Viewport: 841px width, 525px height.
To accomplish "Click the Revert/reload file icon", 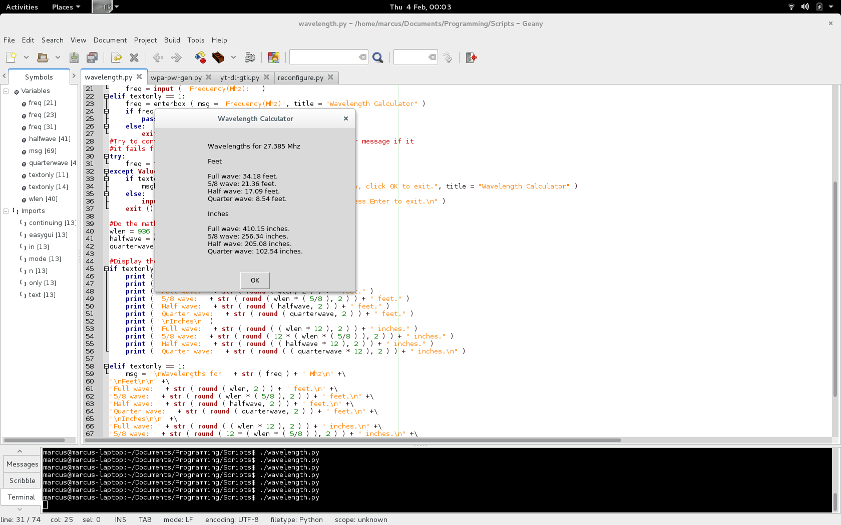I will click(116, 57).
